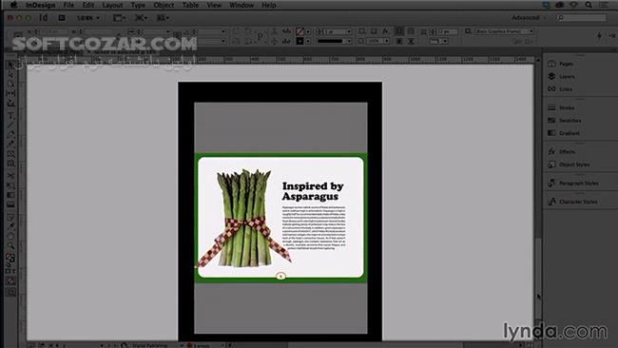Open the InDesign application menu
This screenshot has width=618, height=348.
coord(41,5)
